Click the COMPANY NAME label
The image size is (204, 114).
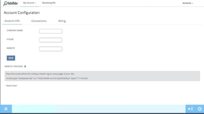pyautogui.click(x=15, y=30)
